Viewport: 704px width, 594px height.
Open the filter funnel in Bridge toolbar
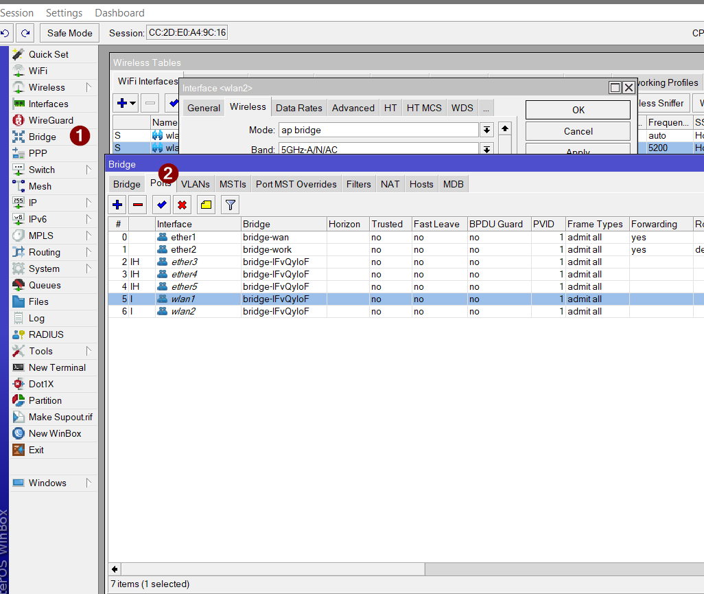231,205
